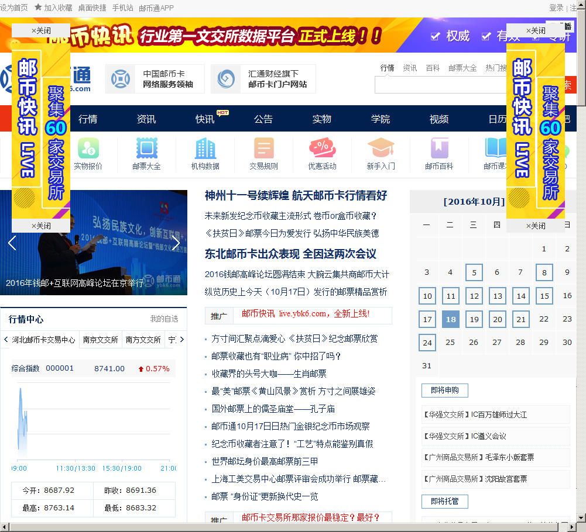Click 桌面快捷 link in top bar

[x=92, y=8]
